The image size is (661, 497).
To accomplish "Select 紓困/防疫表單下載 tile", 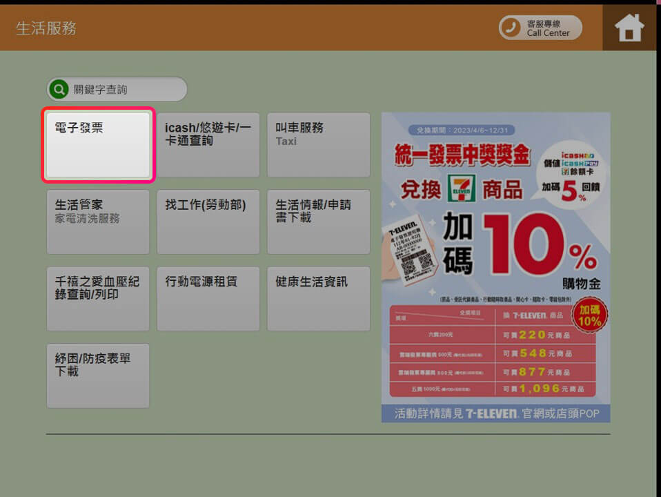I will tap(98, 376).
